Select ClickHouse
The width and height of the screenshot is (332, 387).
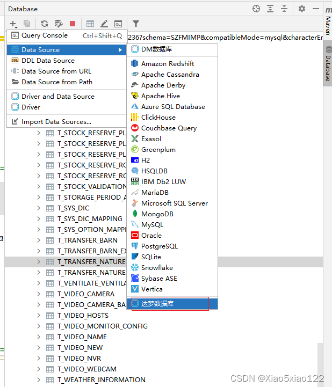(x=172, y=118)
